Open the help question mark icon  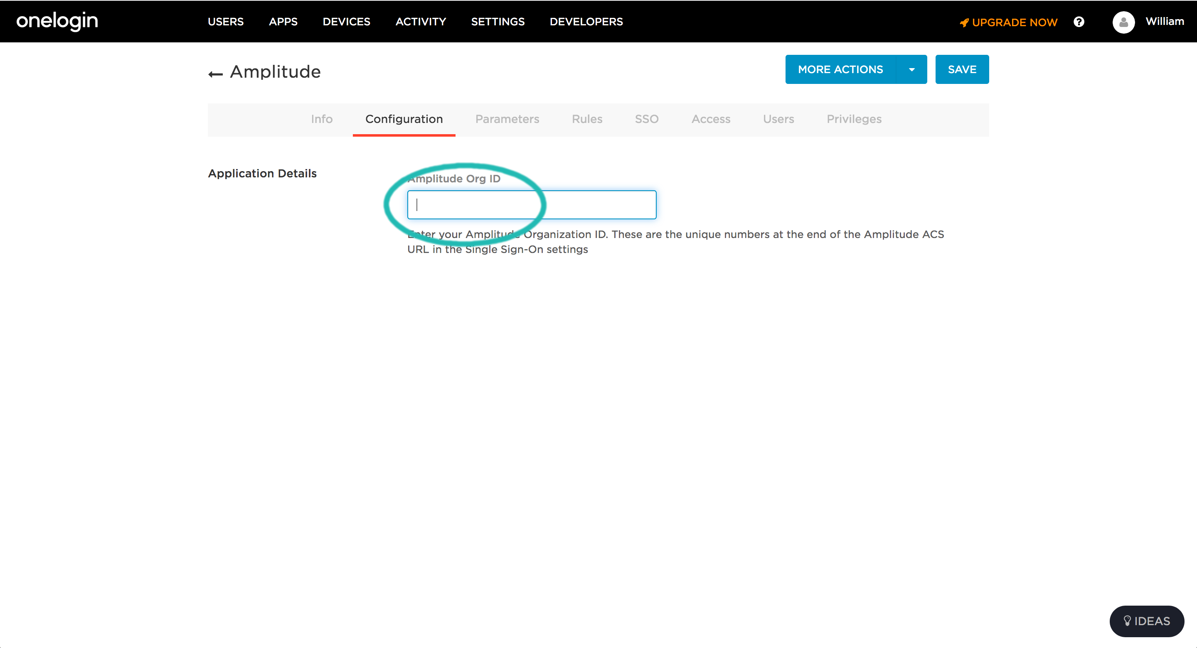click(x=1079, y=22)
